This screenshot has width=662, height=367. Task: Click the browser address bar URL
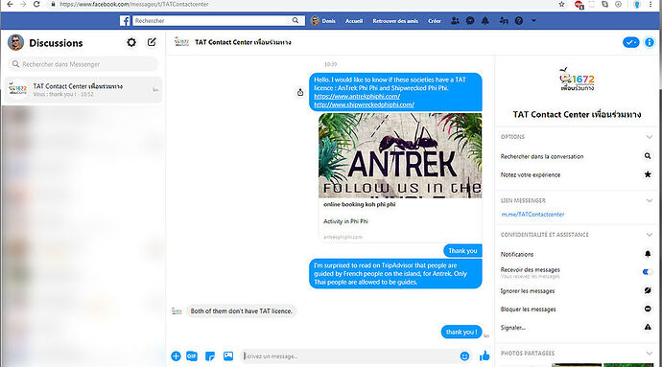coord(133,4)
